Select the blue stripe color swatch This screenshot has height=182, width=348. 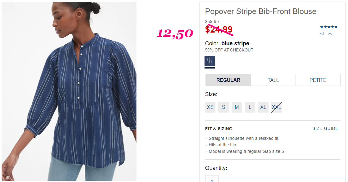210,61
